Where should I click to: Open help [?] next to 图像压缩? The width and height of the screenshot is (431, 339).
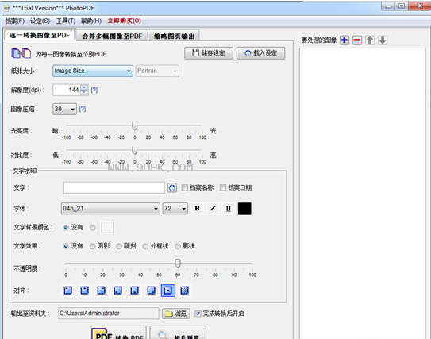[83, 109]
